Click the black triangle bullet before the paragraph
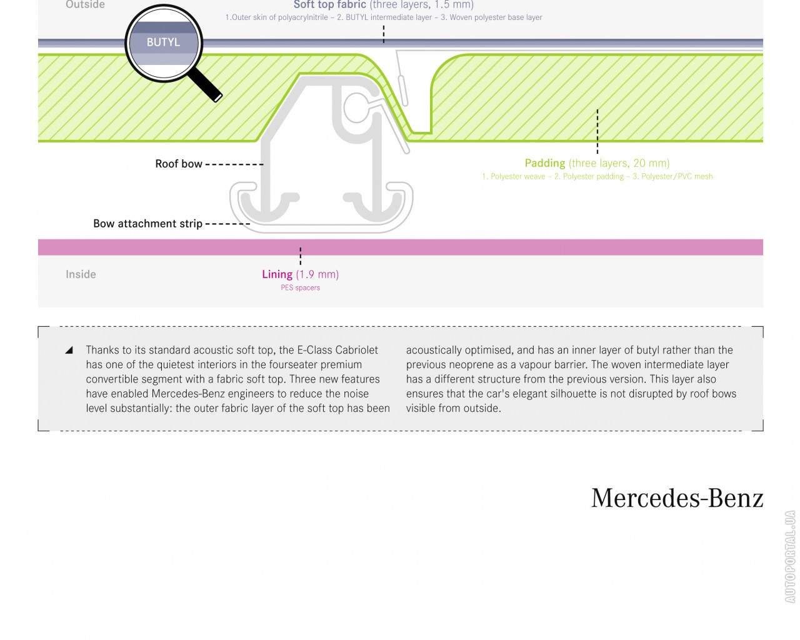Screen dimensions: 800x640 tap(69, 350)
